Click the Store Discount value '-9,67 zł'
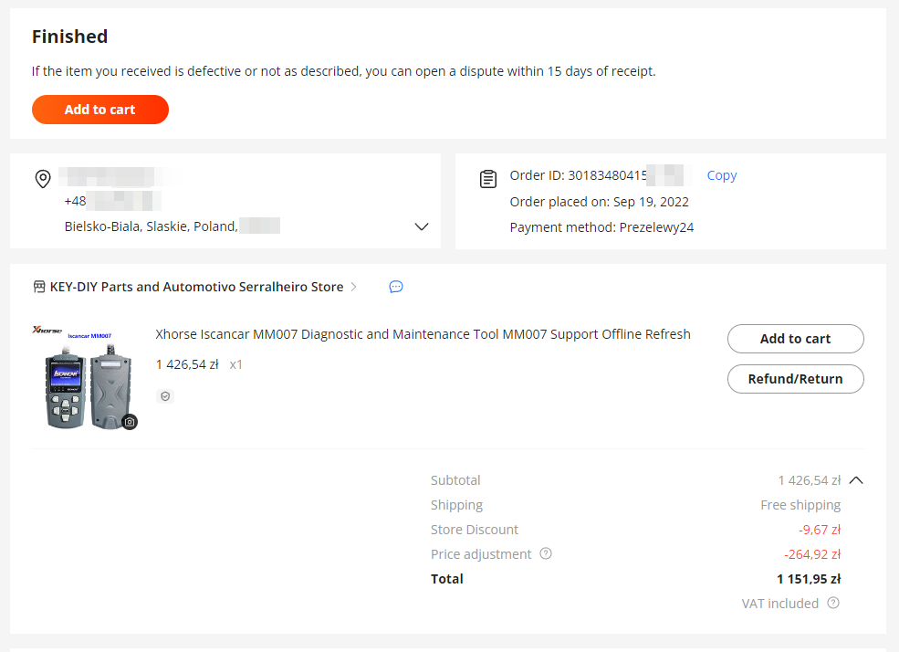 pyautogui.click(x=820, y=530)
